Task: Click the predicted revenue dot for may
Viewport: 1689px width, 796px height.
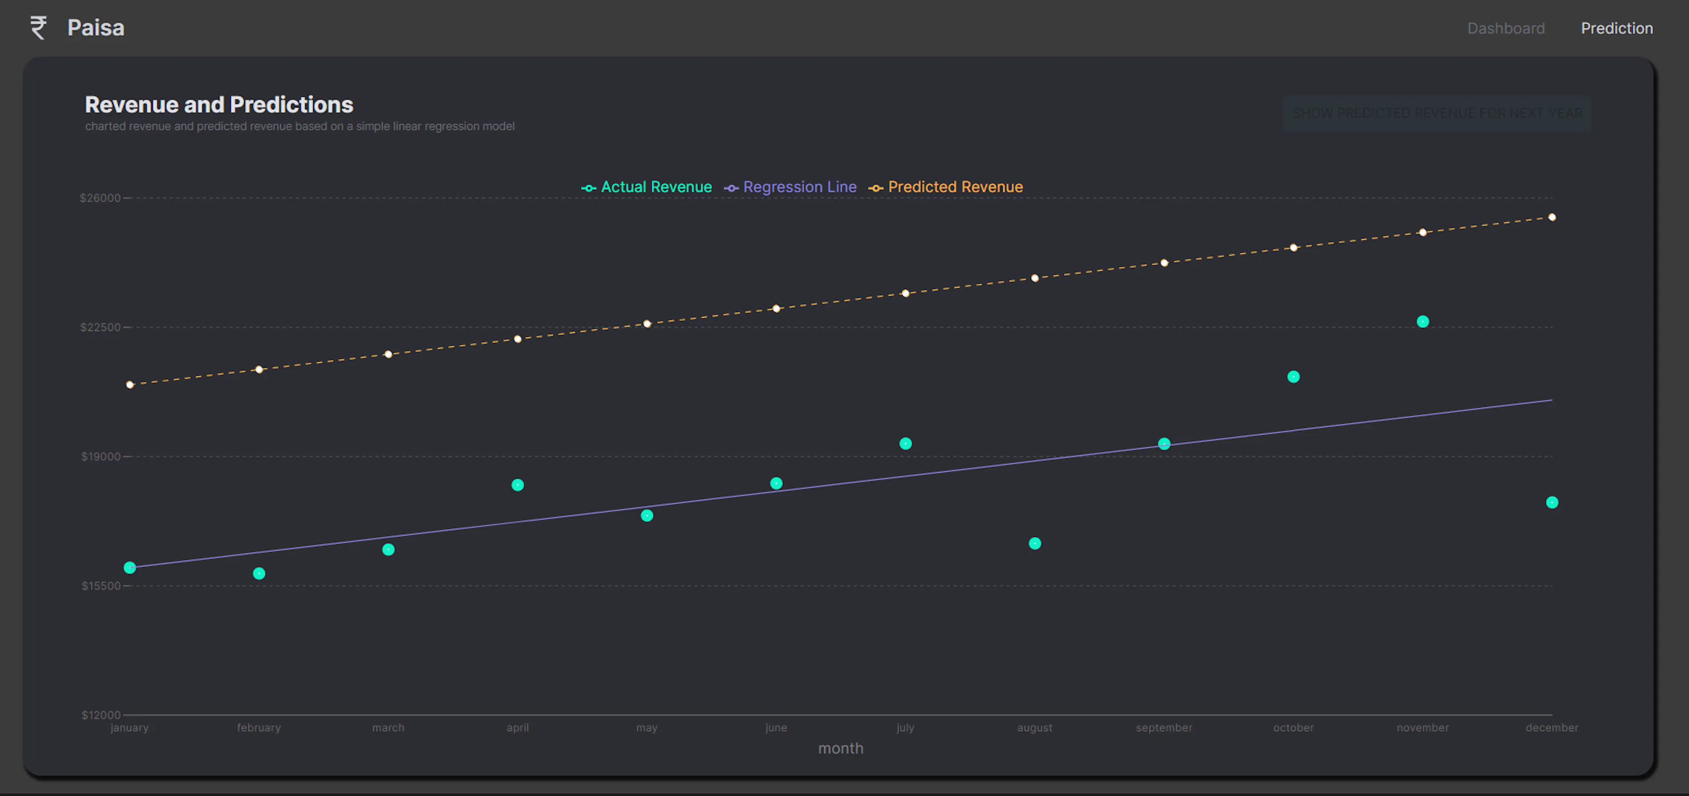Action: (647, 323)
